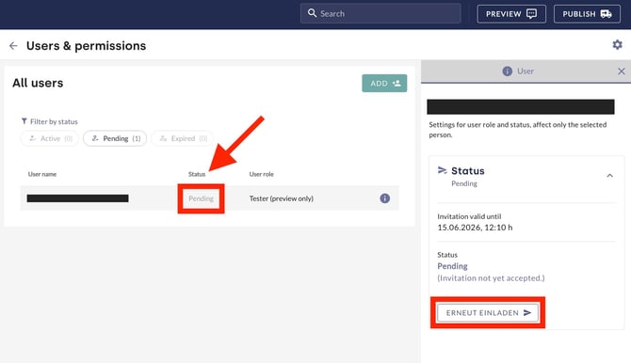
Task: Click the search magnifier icon
Action: tap(312, 13)
